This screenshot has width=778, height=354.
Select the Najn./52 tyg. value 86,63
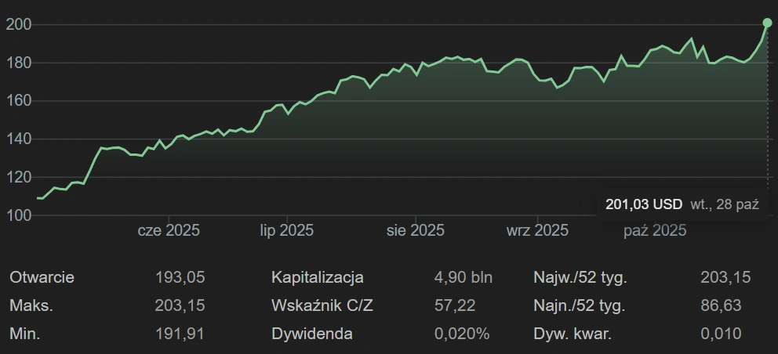point(720,305)
